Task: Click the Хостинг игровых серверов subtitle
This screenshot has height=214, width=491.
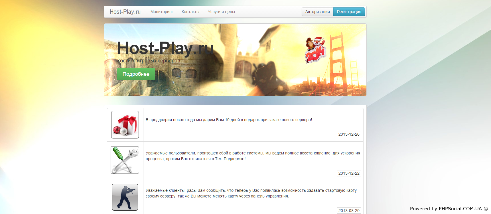Action: 148,61
